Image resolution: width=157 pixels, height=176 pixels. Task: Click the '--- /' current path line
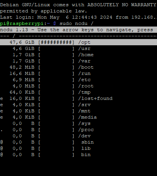point(78,36)
